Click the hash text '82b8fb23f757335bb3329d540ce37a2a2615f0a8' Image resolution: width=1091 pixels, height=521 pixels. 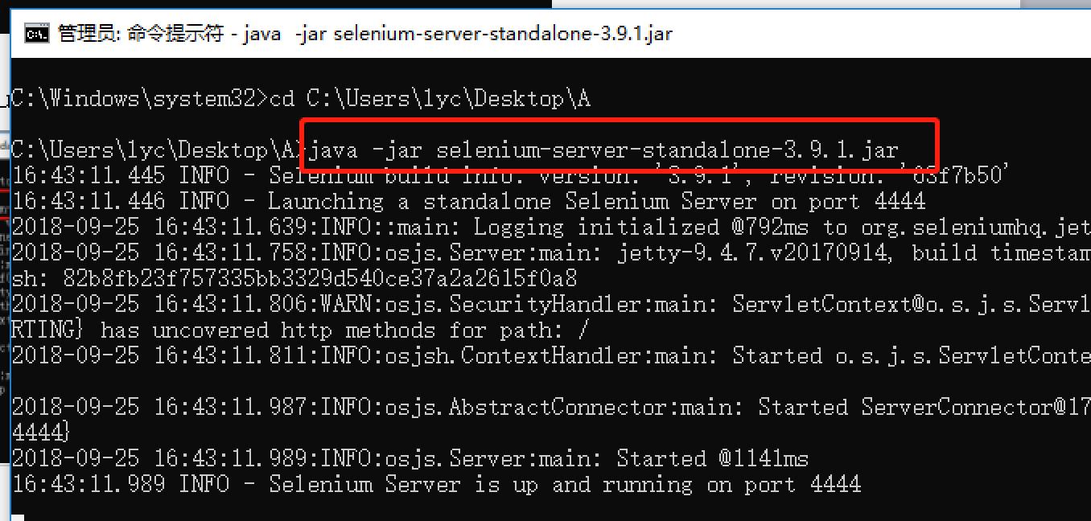pyautogui.click(x=320, y=278)
